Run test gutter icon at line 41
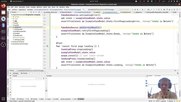The width and height of the screenshot is (181, 102). [47, 46]
